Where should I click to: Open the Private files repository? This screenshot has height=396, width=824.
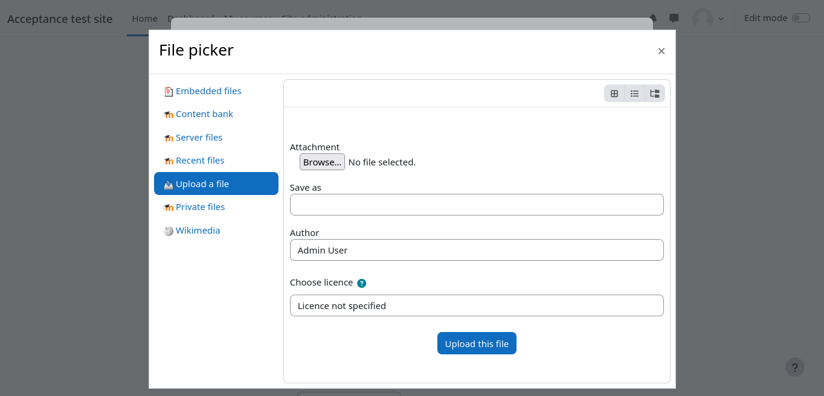200,207
